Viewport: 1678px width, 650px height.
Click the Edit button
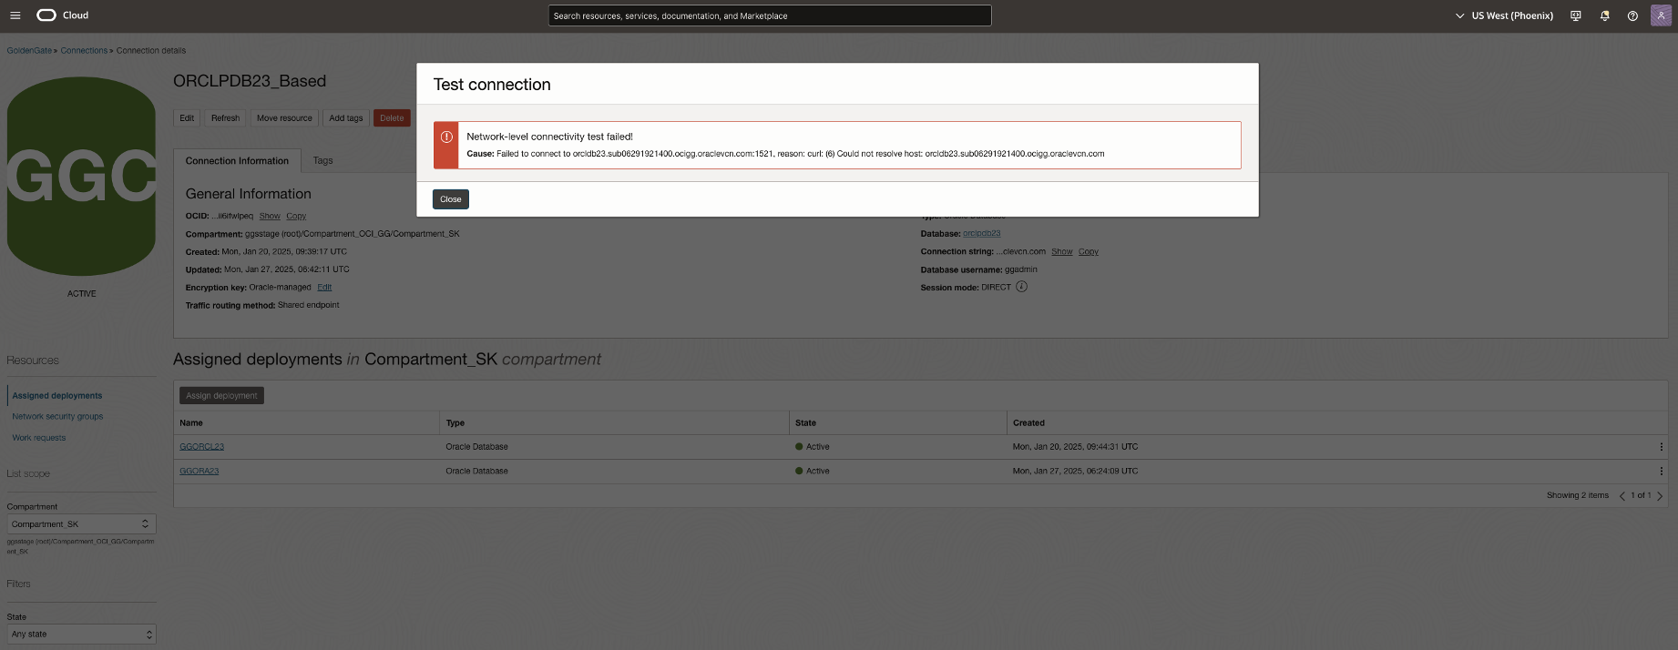tap(187, 118)
